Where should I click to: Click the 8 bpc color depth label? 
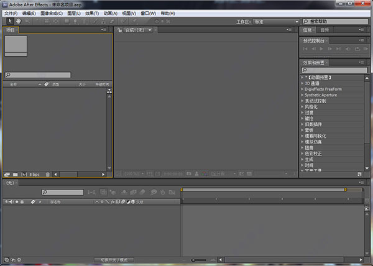pos(34,175)
